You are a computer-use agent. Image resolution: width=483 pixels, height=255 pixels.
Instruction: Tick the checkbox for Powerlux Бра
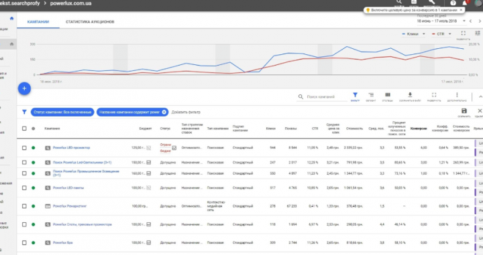[x=24, y=243]
